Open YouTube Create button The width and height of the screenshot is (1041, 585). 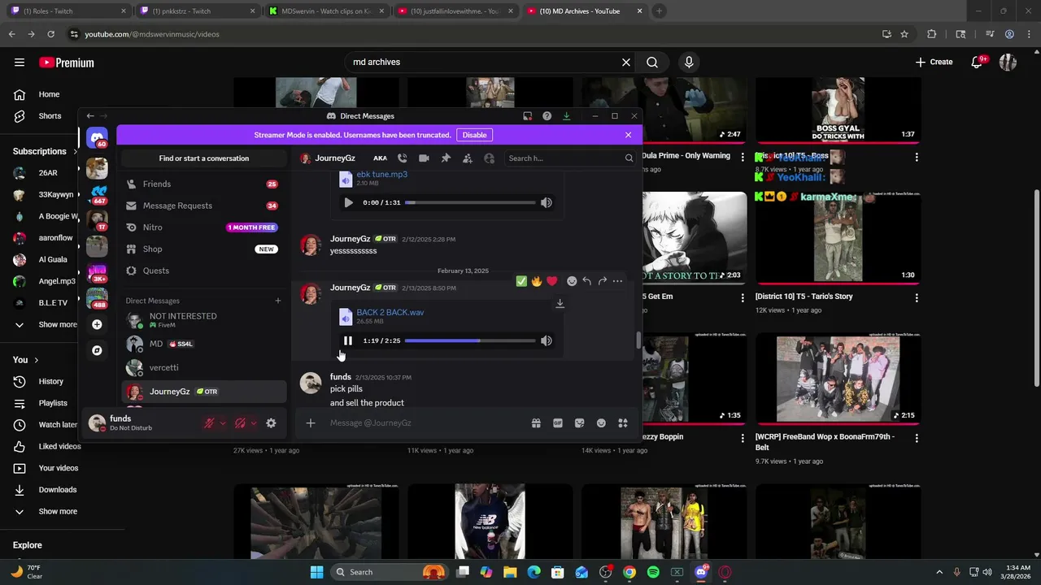click(934, 62)
